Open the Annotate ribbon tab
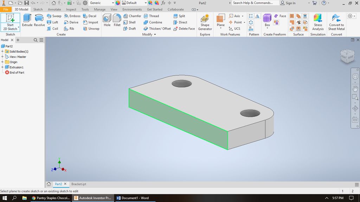The height and width of the screenshot is (202, 360). point(54,9)
